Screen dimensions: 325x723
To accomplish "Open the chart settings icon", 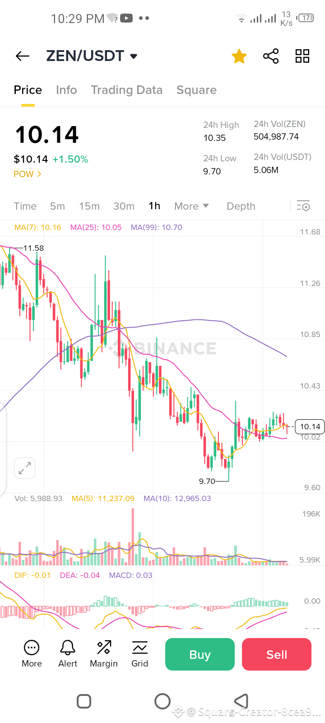I will (303, 206).
